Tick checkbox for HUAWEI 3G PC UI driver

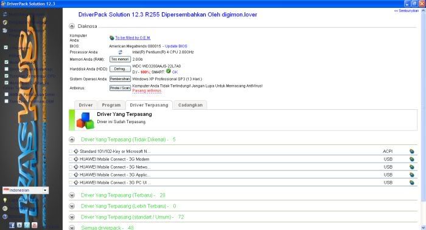[71, 183]
